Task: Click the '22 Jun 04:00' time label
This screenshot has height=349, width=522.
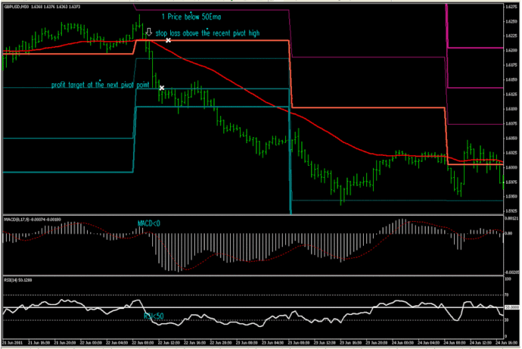Action: 117,343
